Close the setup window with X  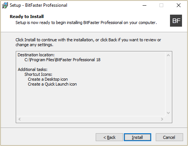tap(179, 5)
